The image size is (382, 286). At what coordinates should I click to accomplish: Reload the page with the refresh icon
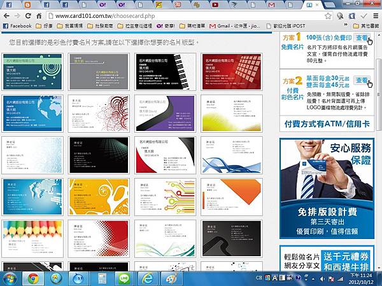[28, 16]
